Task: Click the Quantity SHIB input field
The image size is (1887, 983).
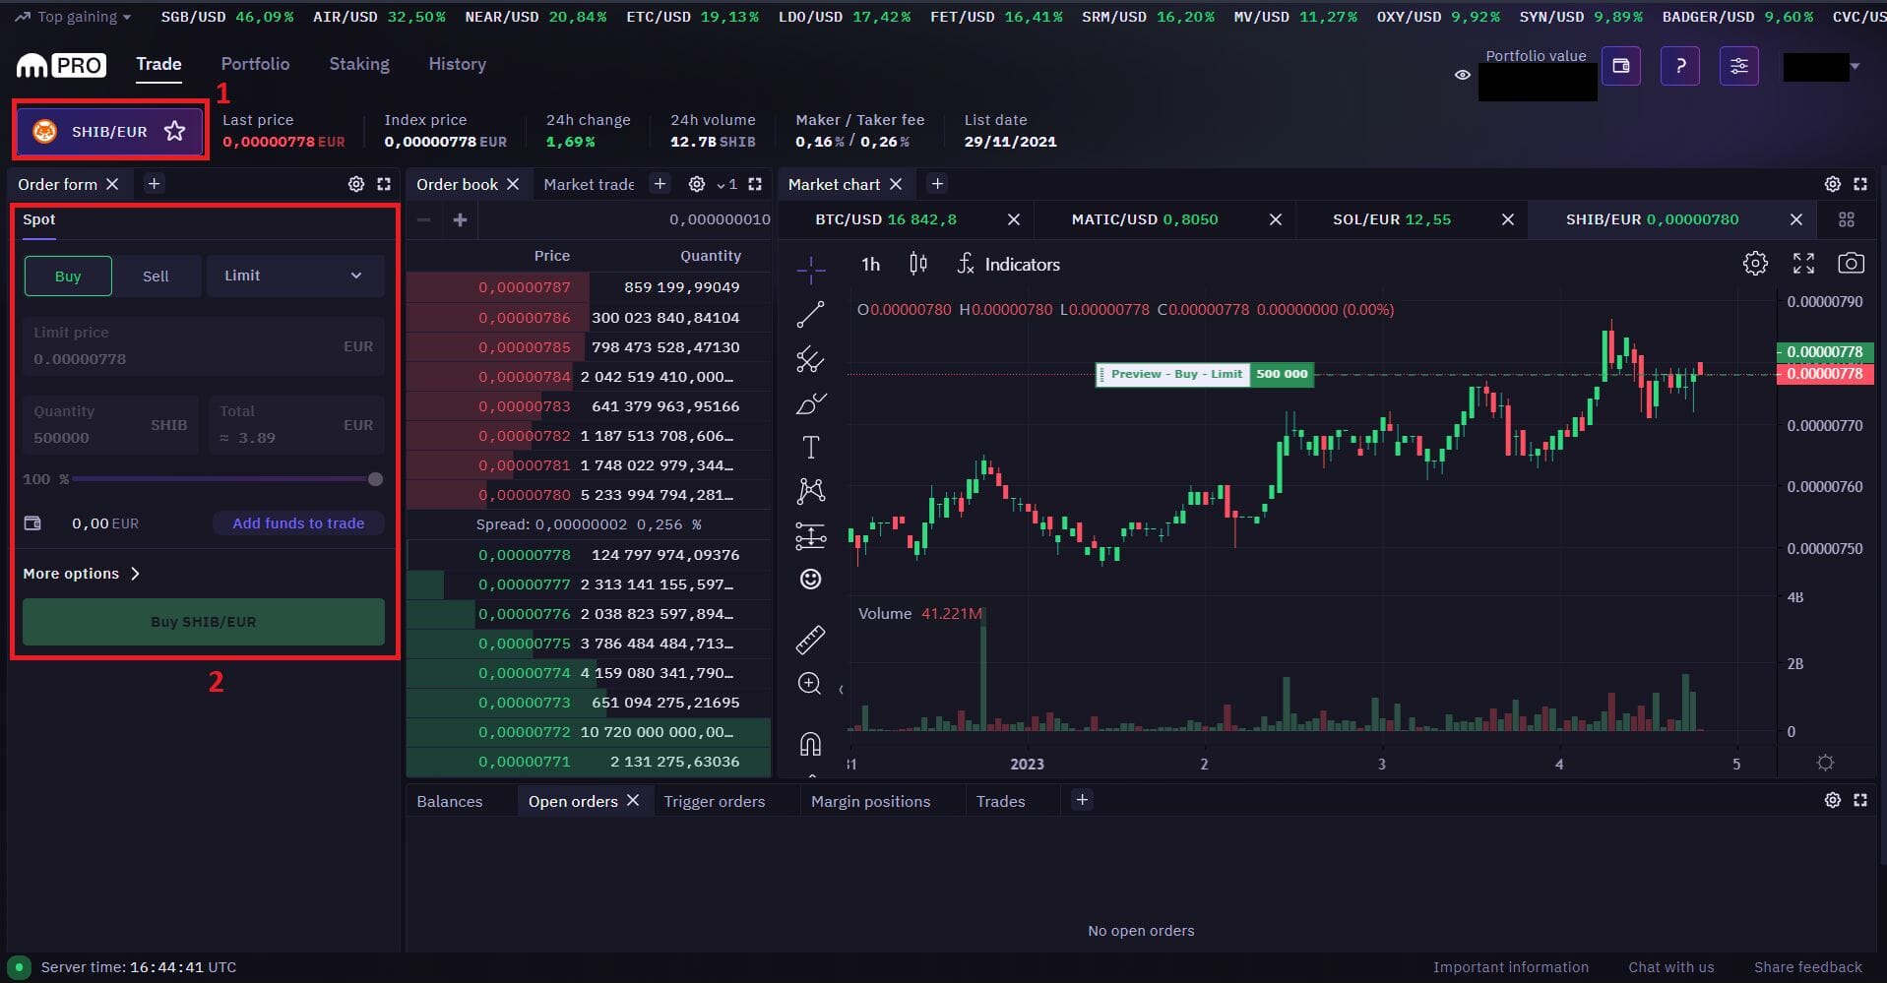Action: 110,425
